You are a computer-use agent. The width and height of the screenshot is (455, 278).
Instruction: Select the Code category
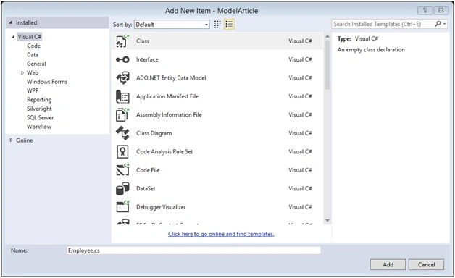pos(33,46)
